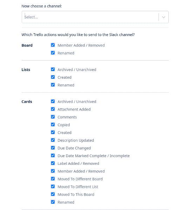Click the channel dropdown chevron arrow
Screen dimensions: 188x210
click(x=163, y=17)
